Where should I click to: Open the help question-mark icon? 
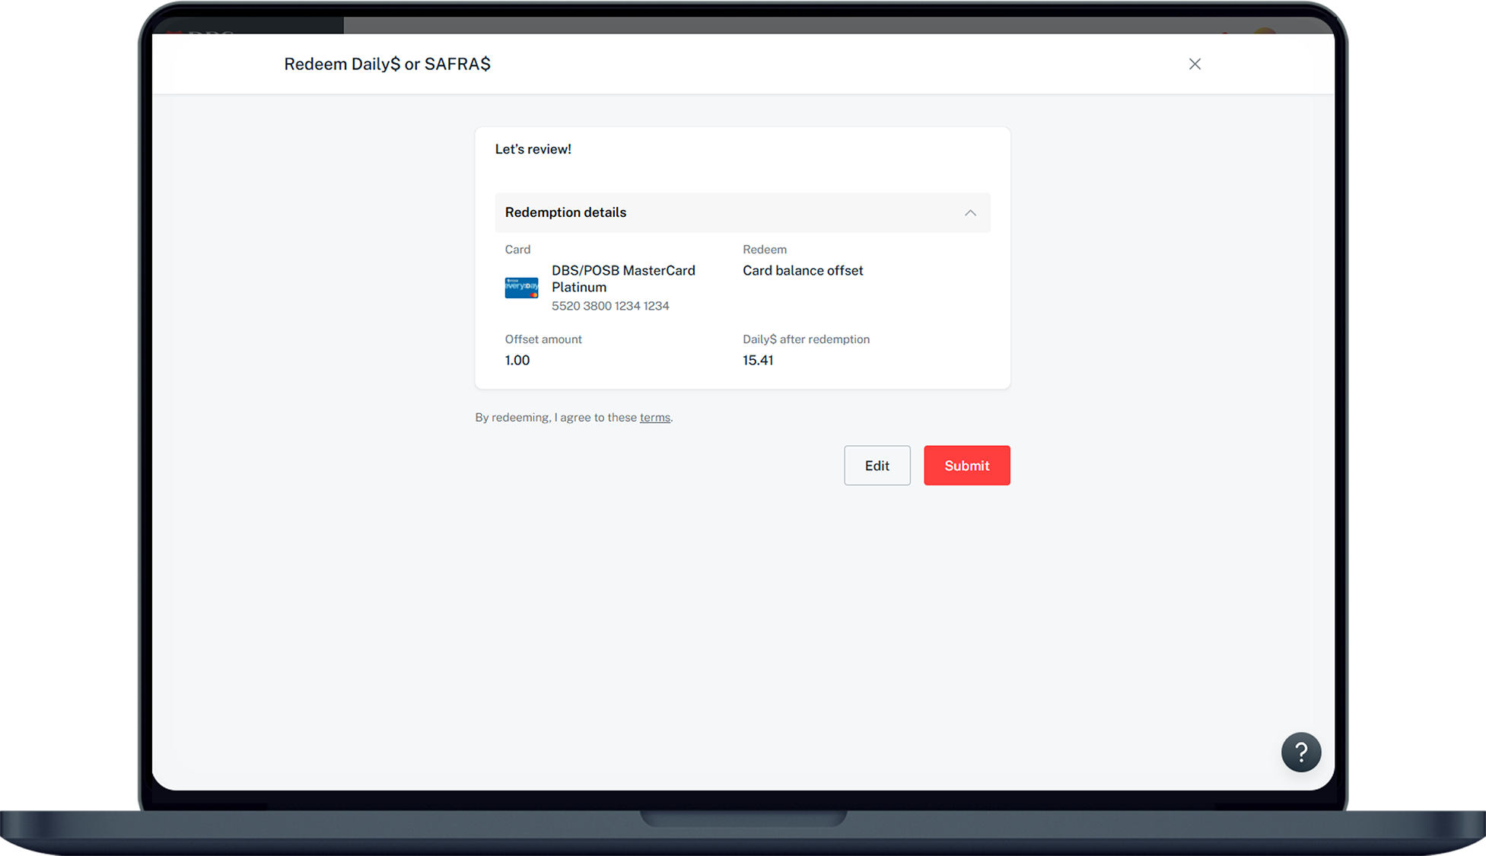coord(1300,753)
